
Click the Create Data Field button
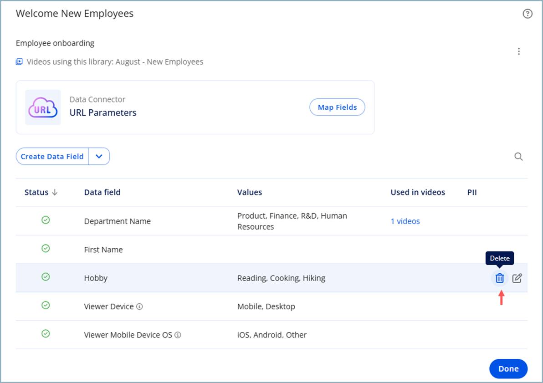[x=52, y=156]
